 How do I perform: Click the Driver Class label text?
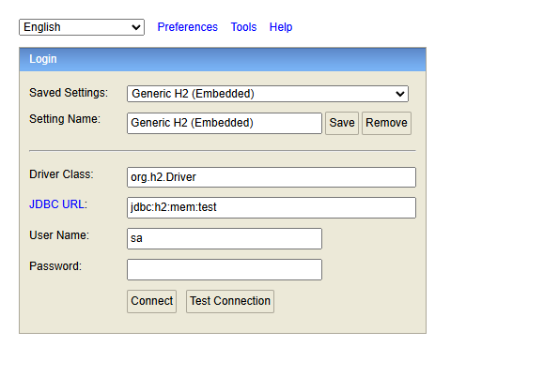pyautogui.click(x=61, y=174)
